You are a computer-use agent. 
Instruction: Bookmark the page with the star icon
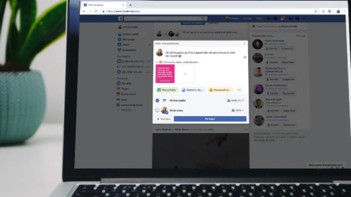[316, 11]
